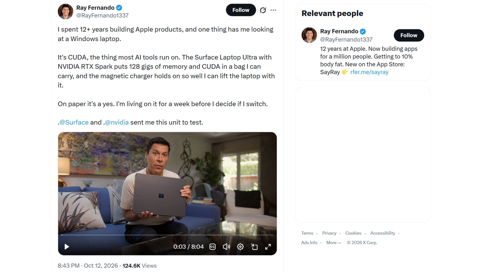Open Ray Fernando's avatar in post header

pos(65,11)
